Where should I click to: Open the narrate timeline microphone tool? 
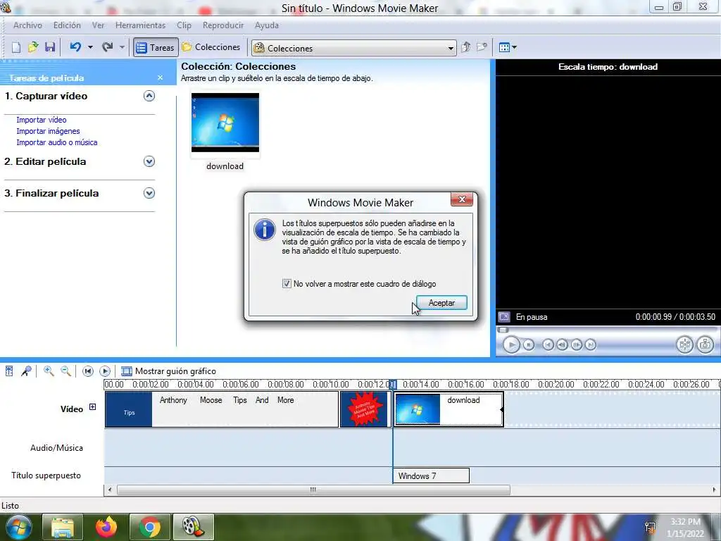(26, 371)
